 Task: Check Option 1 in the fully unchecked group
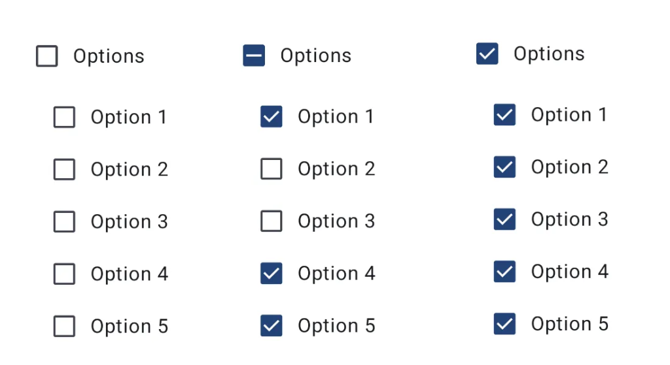coord(64,118)
